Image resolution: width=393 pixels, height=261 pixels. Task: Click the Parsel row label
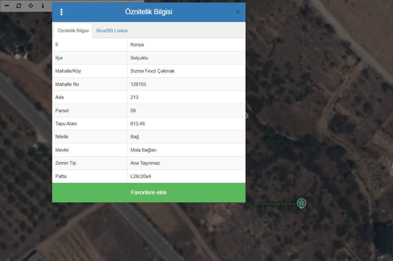click(62, 111)
